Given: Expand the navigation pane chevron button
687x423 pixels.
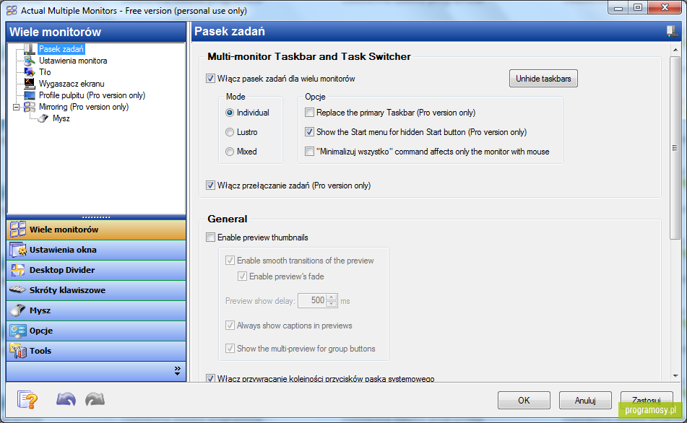Looking at the screenshot, I should [178, 370].
